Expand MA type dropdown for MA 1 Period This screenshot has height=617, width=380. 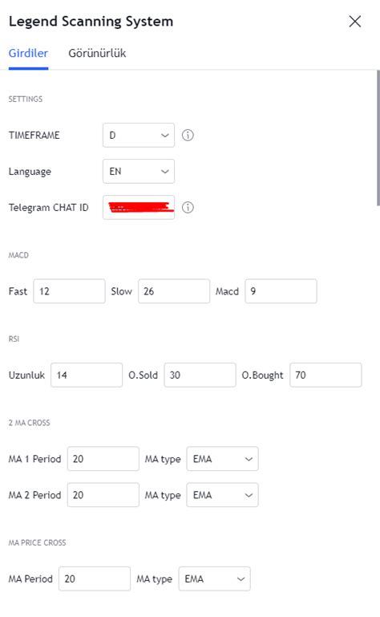(x=222, y=459)
